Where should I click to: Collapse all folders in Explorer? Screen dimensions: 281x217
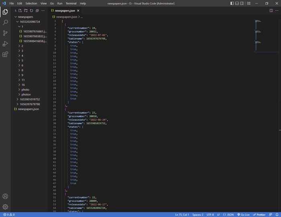(x=37, y=10)
